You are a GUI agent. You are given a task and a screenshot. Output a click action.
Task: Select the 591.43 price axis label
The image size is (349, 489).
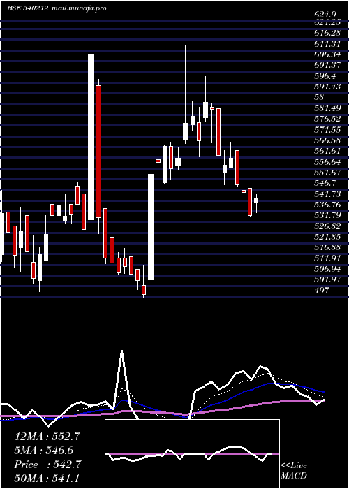coord(328,87)
